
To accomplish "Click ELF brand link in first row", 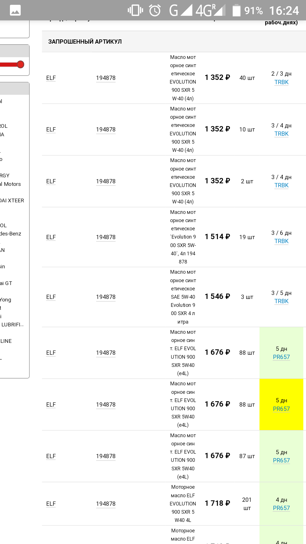I will (51, 78).
